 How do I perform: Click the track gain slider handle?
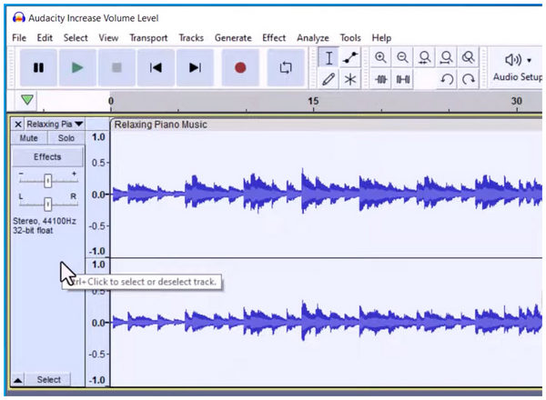(47, 181)
